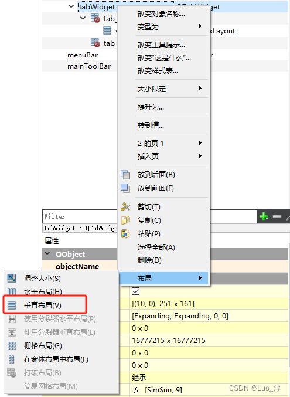Collapse the QObject property group
Viewport: 290px width, 397px height.
click(x=47, y=253)
